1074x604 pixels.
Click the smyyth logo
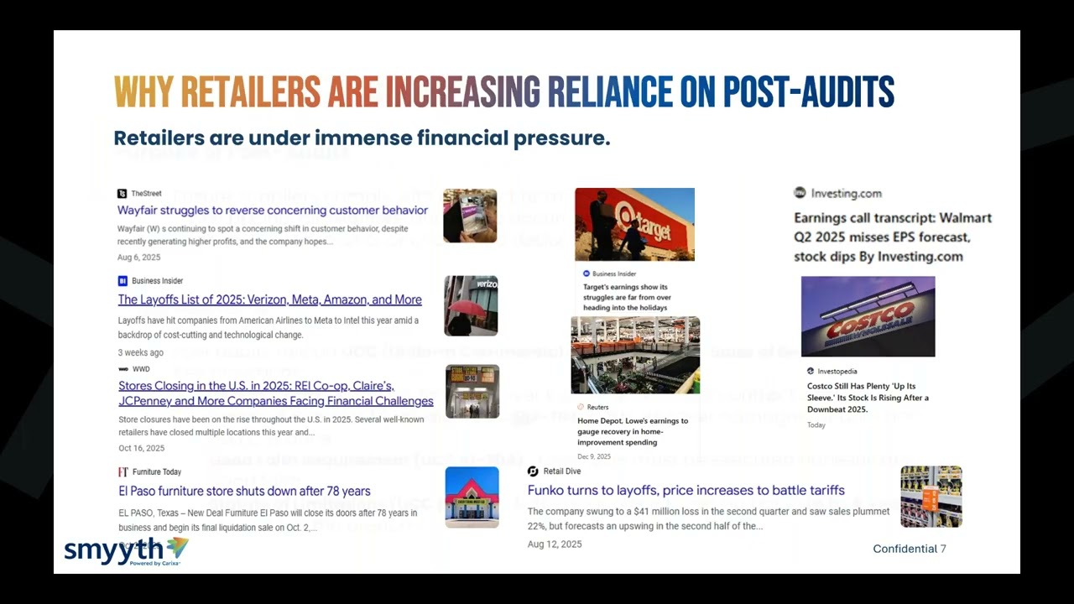127,551
